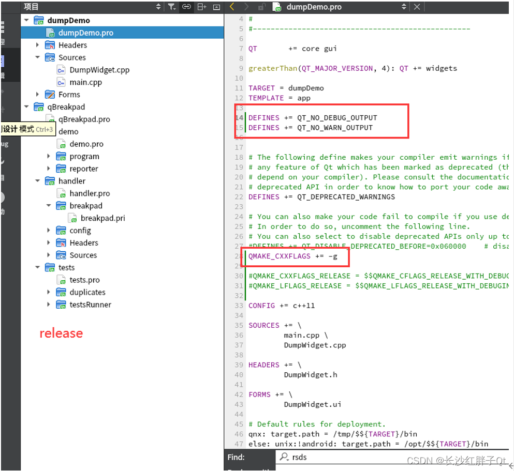The width and height of the screenshot is (514, 471).
Task: Open breakpad.pri file
Action: (x=102, y=218)
